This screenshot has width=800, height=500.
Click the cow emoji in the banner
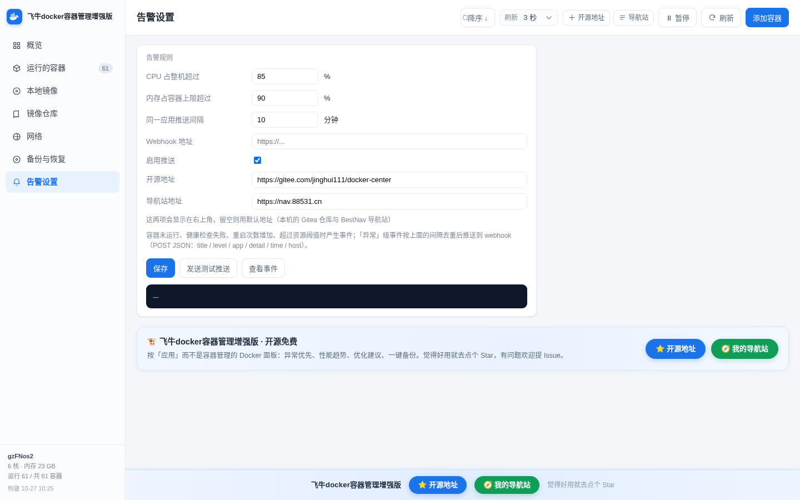point(152,342)
